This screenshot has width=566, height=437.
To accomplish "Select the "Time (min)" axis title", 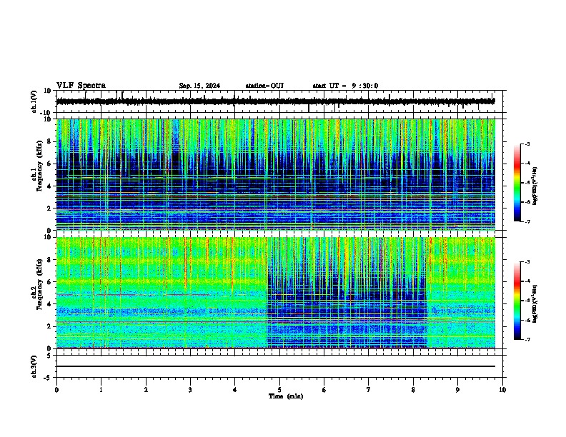I will 286,396.
